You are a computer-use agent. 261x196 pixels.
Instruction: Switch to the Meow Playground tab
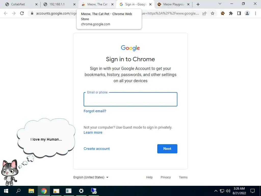(x=174, y=4)
